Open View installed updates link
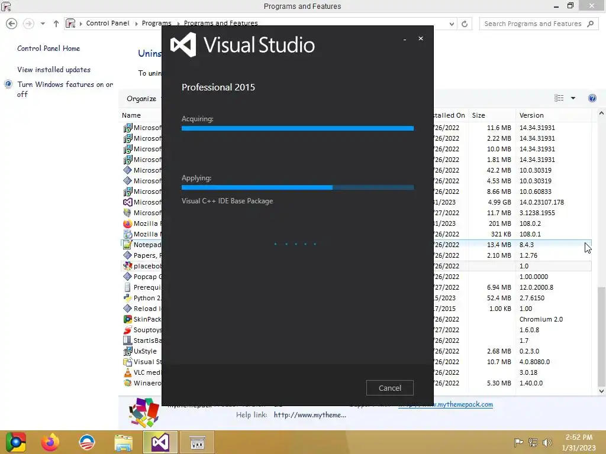This screenshot has height=454, width=606. (x=54, y=70)
